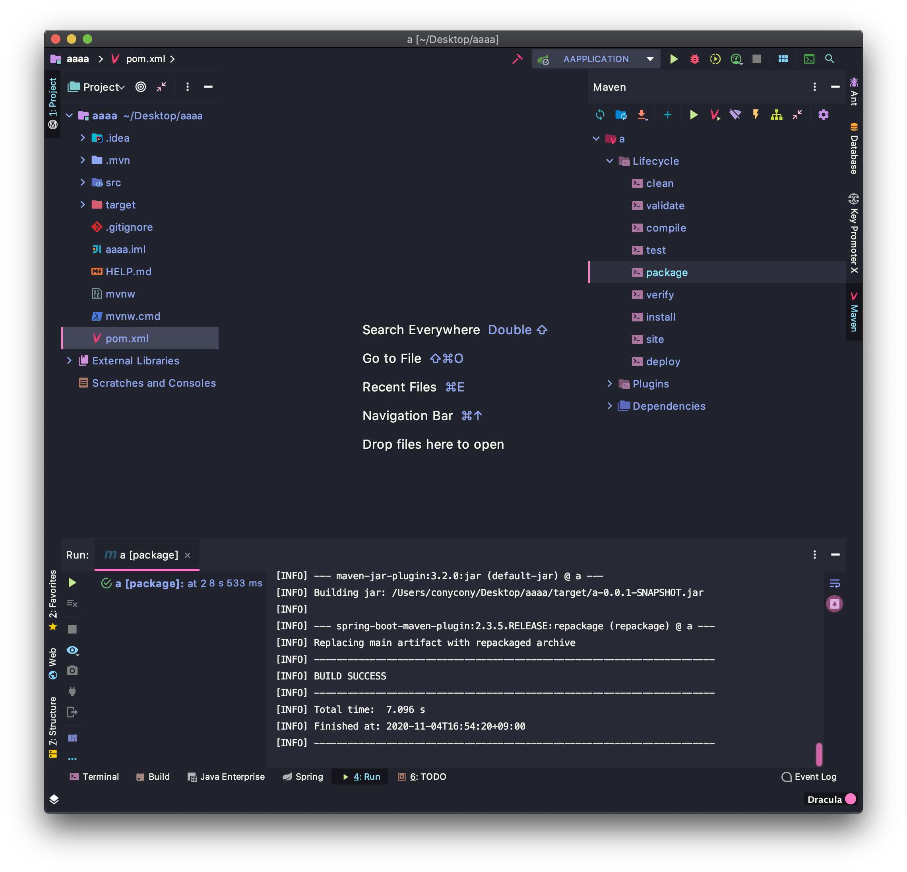Select the install lifecycle goal
The width and height of the screenshot is (907, 872).
[660, 317]
